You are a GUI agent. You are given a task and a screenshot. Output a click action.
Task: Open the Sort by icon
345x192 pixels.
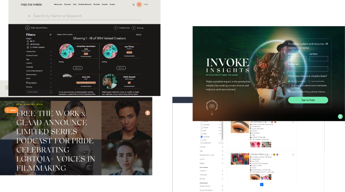point(134,28)
